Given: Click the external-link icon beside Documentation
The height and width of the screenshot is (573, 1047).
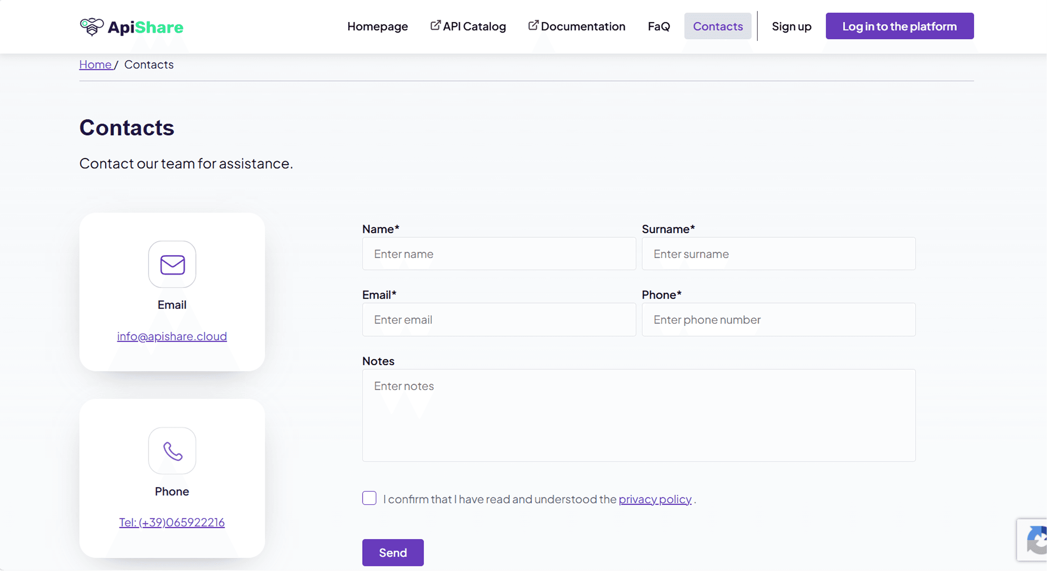Looking at the screenshot, I should click(533, 26).
